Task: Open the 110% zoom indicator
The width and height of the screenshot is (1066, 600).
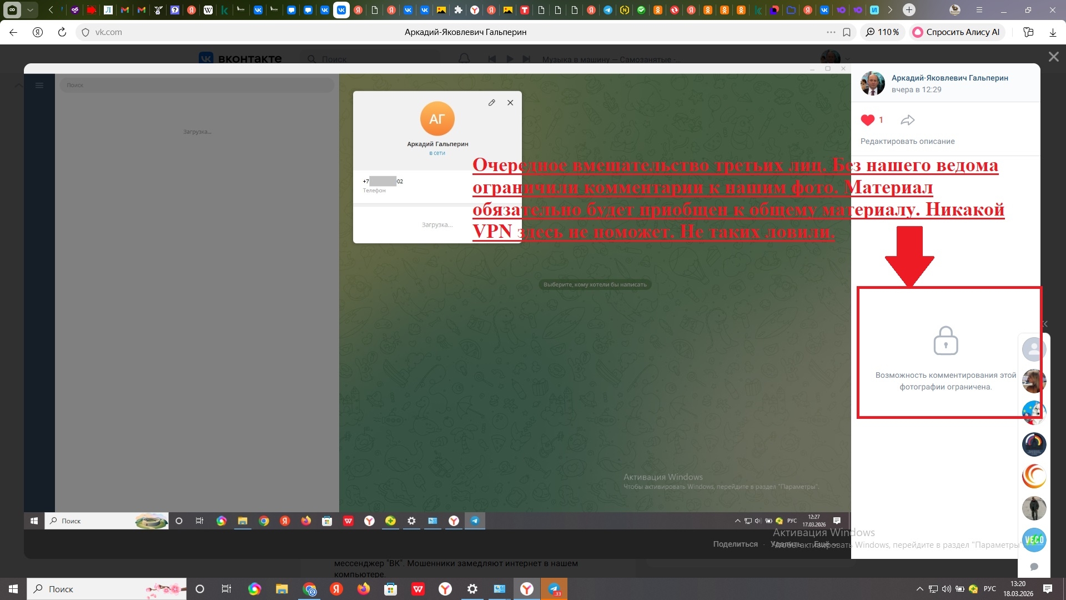Action: click(883, 32)
